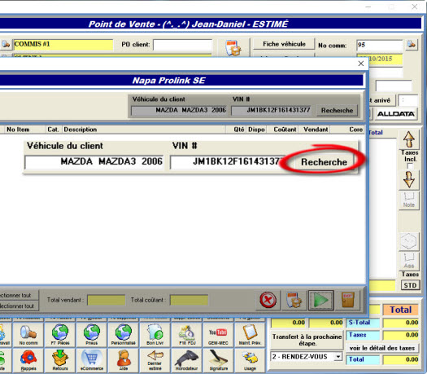Click the No comm field showing 95

380,45
